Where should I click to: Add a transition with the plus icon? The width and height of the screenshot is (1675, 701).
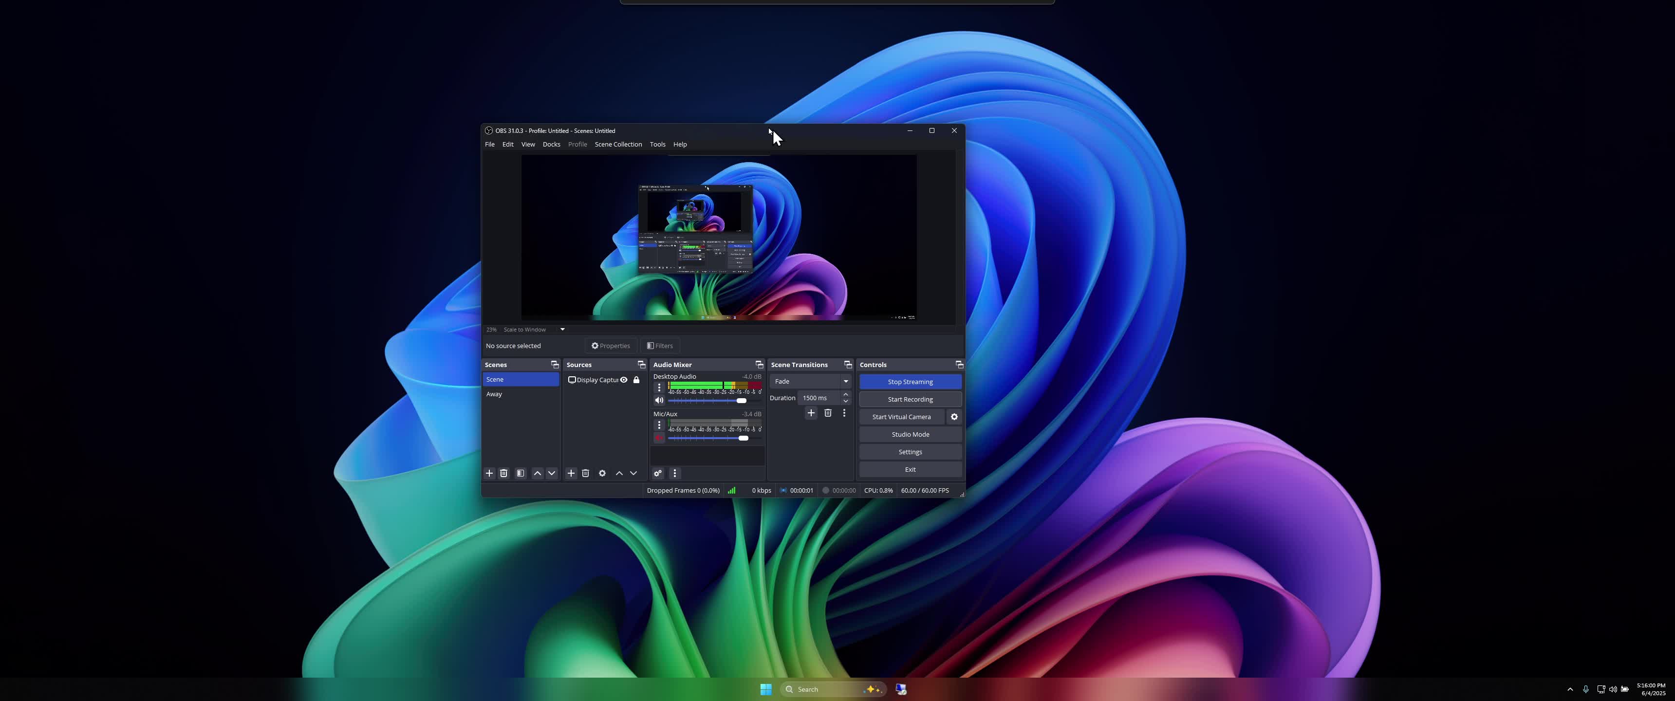(x=811, y=413)
